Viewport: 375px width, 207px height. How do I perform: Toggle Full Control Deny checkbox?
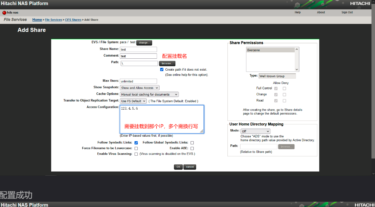pos(285,88)
